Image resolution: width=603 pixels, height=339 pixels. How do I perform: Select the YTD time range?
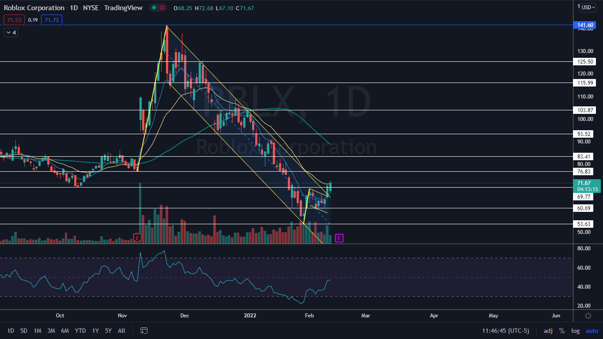pyautogui.click(x=80, y=331)
